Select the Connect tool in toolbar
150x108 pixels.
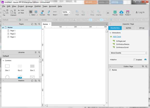(x=42, y=12)
